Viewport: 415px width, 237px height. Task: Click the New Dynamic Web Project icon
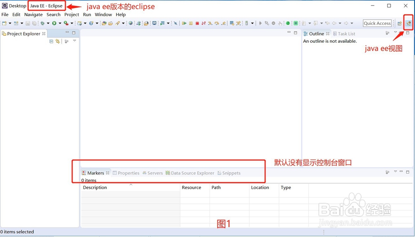click(79, 23)
